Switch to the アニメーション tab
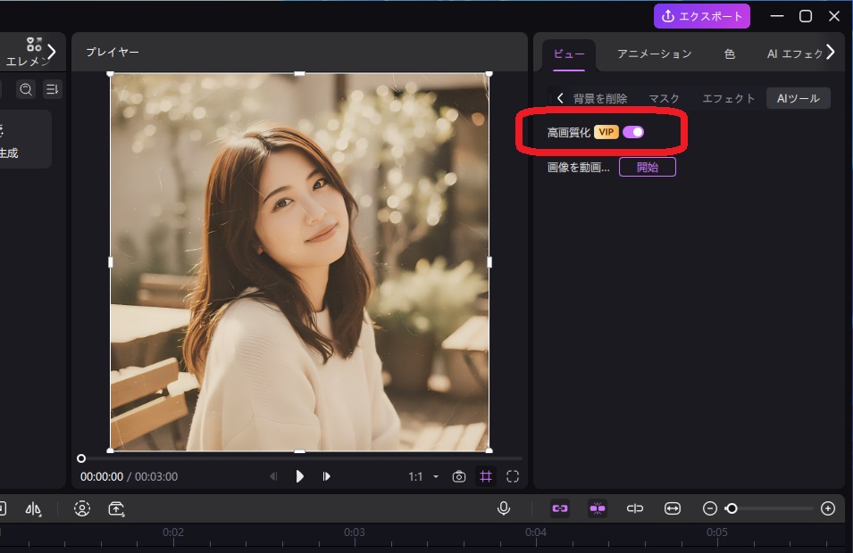Viewport: 853px width, 553px height. (654, 54)
